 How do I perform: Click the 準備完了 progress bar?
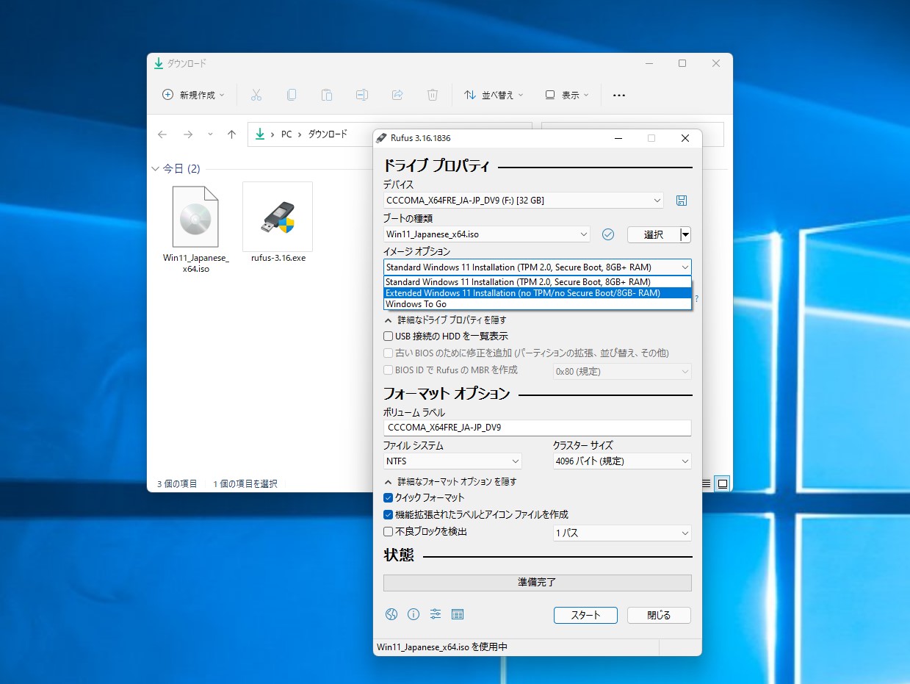[x=537, y=583]
